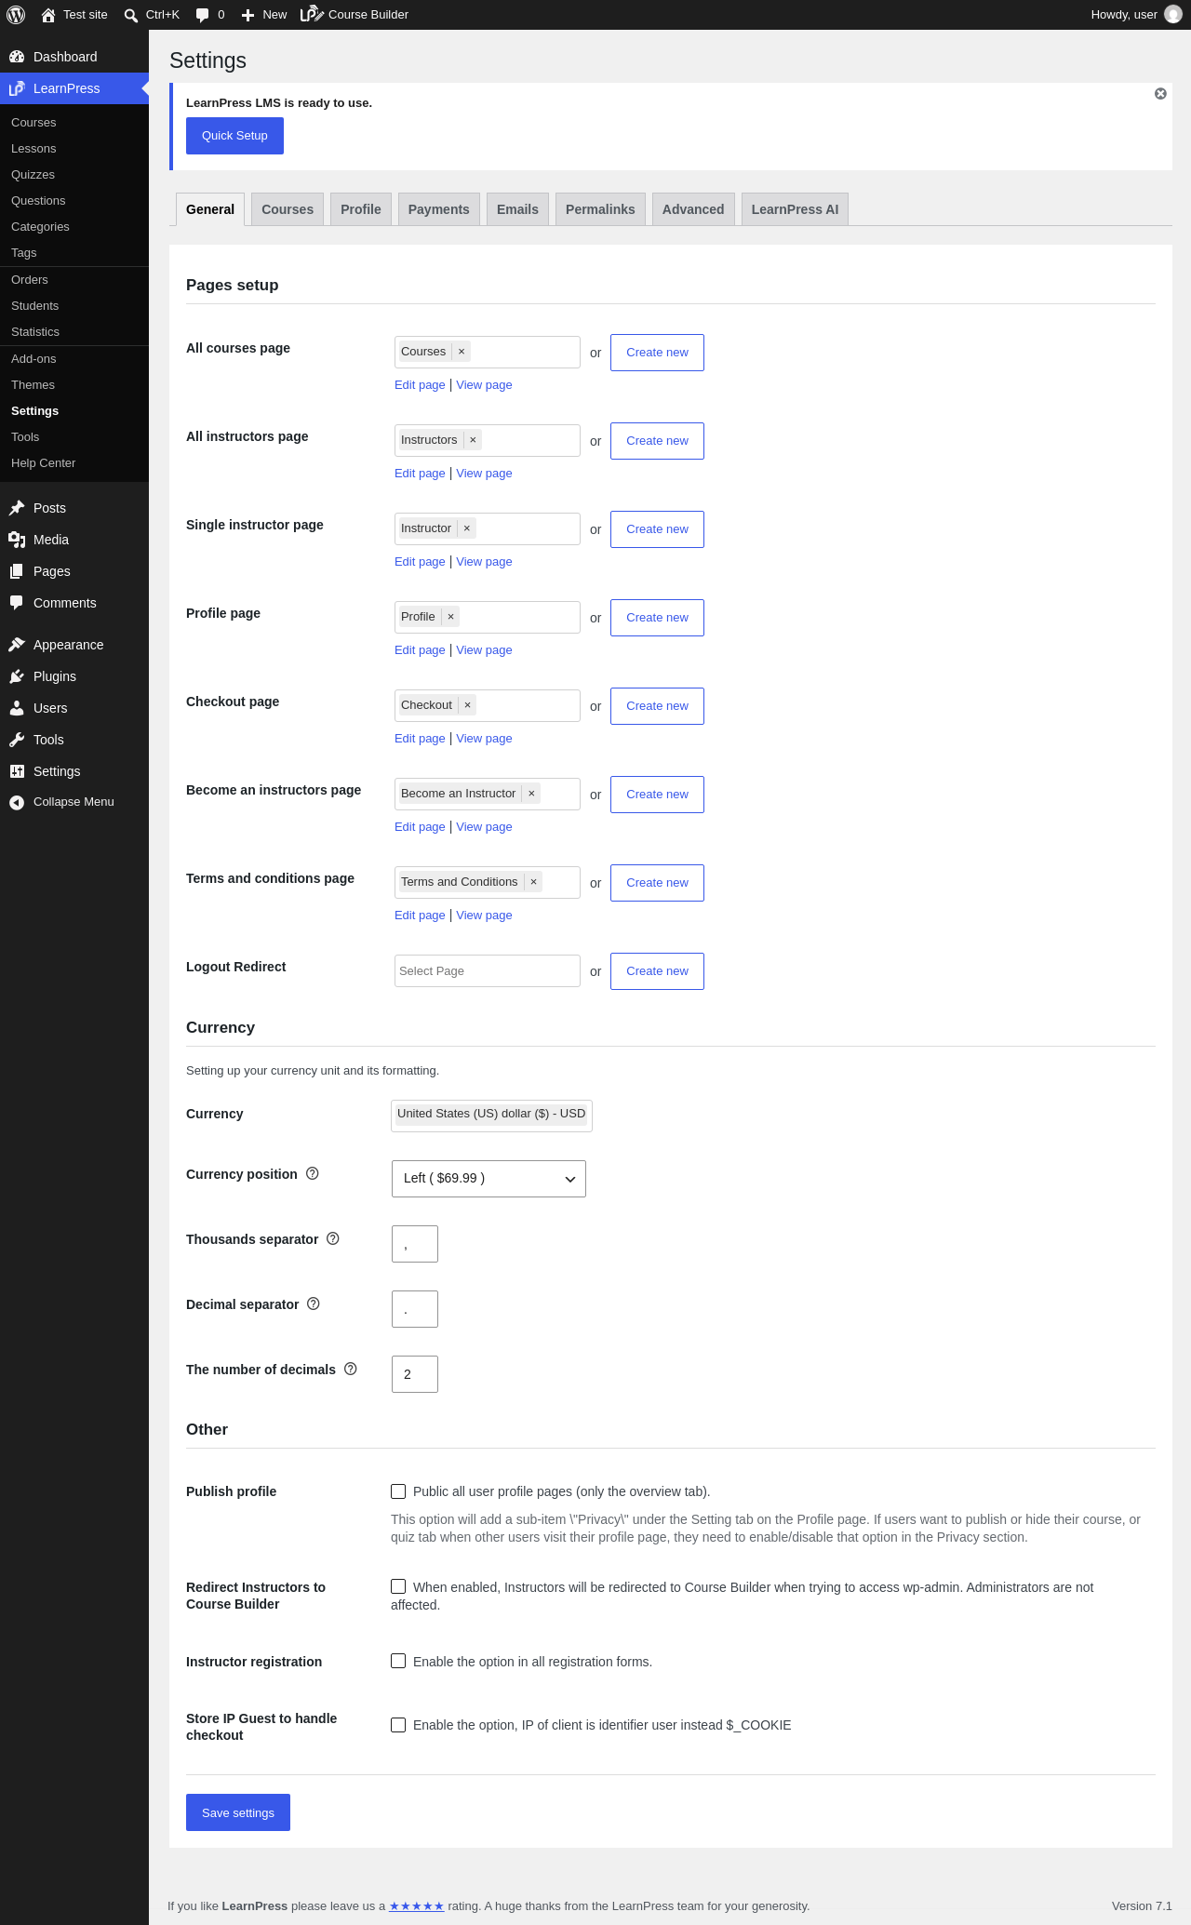Click the Save settings button
Screen dimensions: 1191x1925
[x=238, y=1812]
